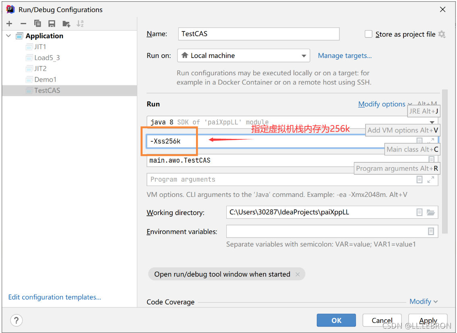
Task: Edit environment variables via list icon
Action: tap(431, 231)
